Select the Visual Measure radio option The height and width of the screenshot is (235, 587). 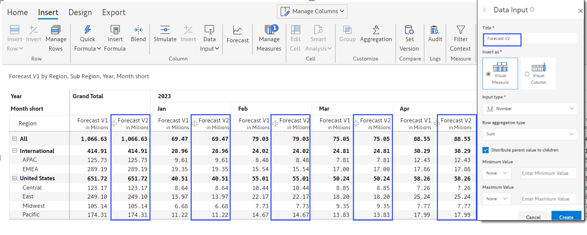(x=489, y=74)
